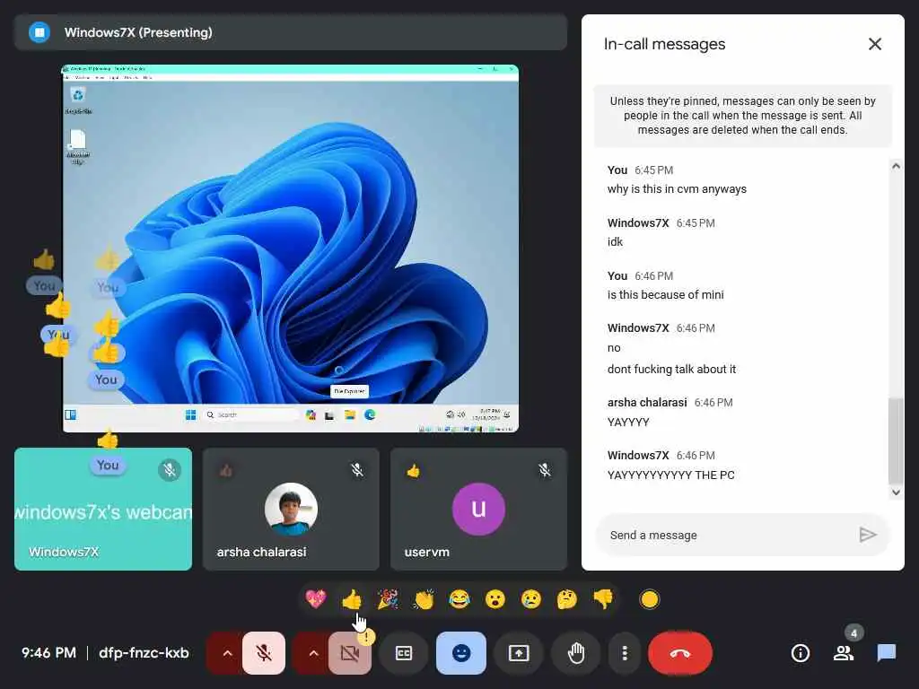Select the uservm participant tile

tap(479, 510)
